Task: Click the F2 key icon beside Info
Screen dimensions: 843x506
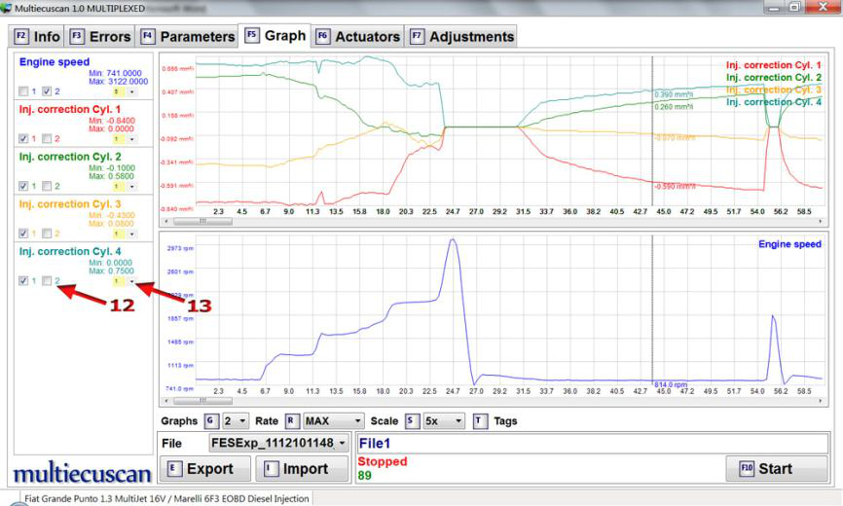Action: tap(20, 37)
